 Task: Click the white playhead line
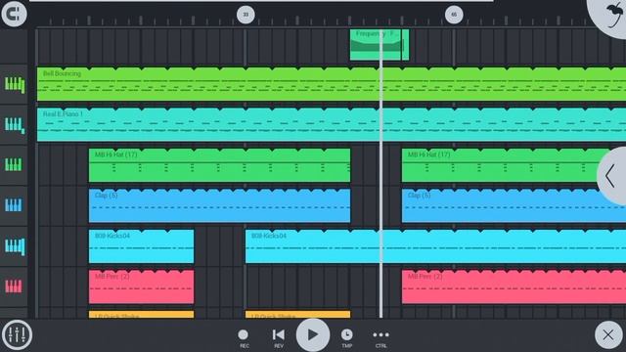point(380,174)
